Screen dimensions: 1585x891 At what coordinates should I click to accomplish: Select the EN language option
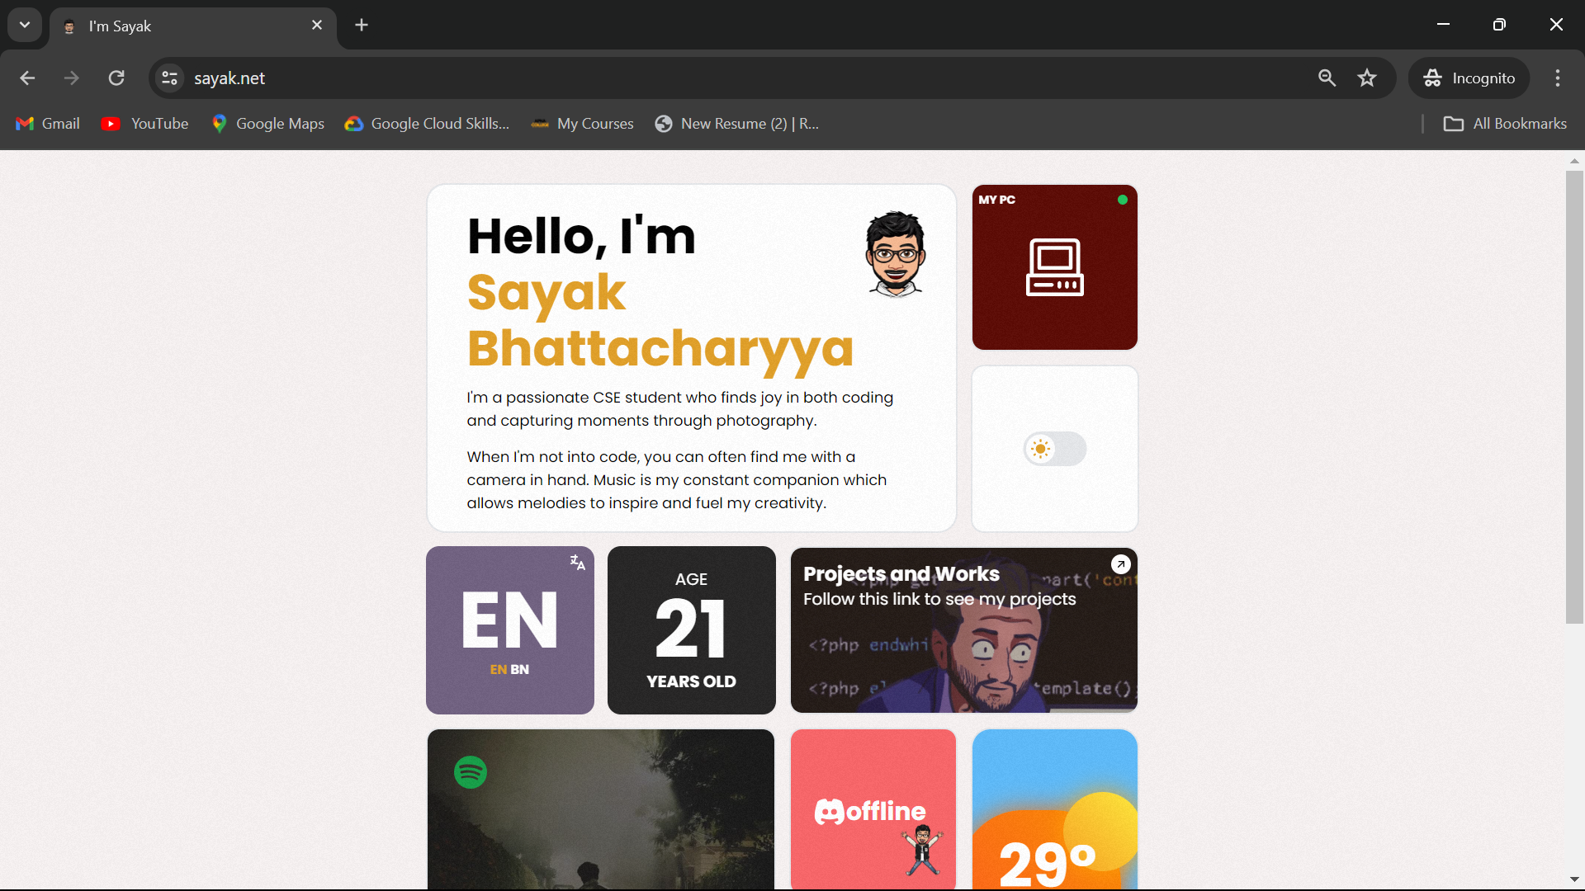click(498, 669)
